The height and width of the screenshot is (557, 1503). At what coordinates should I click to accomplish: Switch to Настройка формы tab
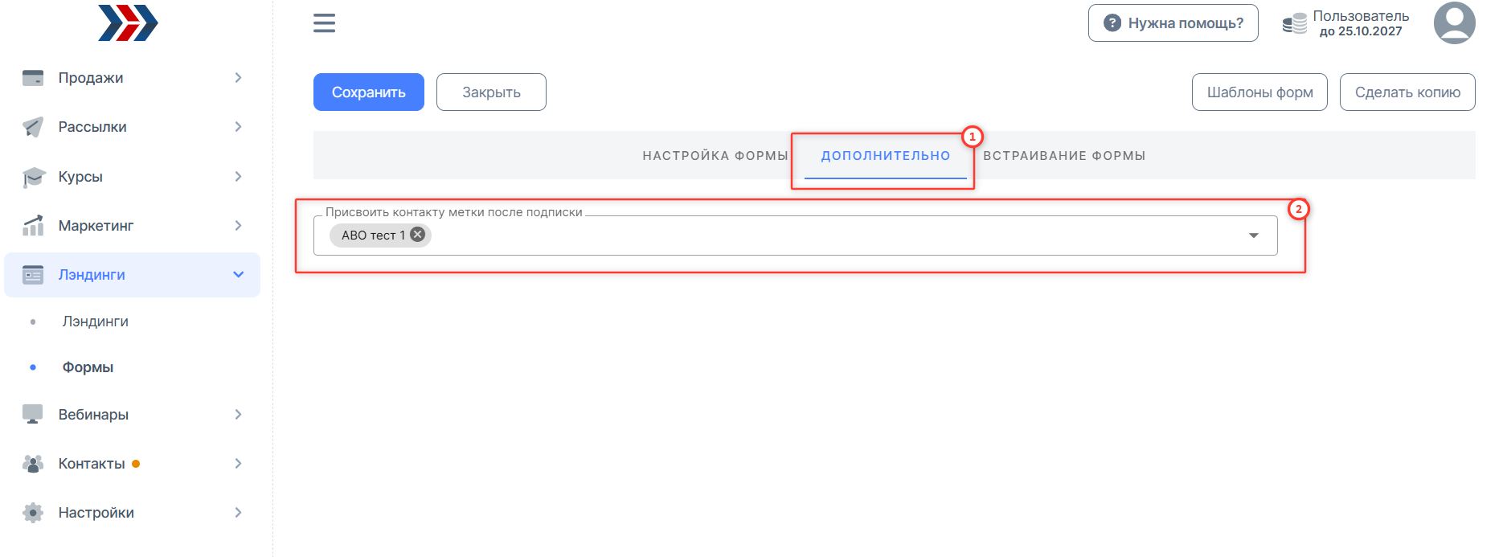tap(715, 156)
